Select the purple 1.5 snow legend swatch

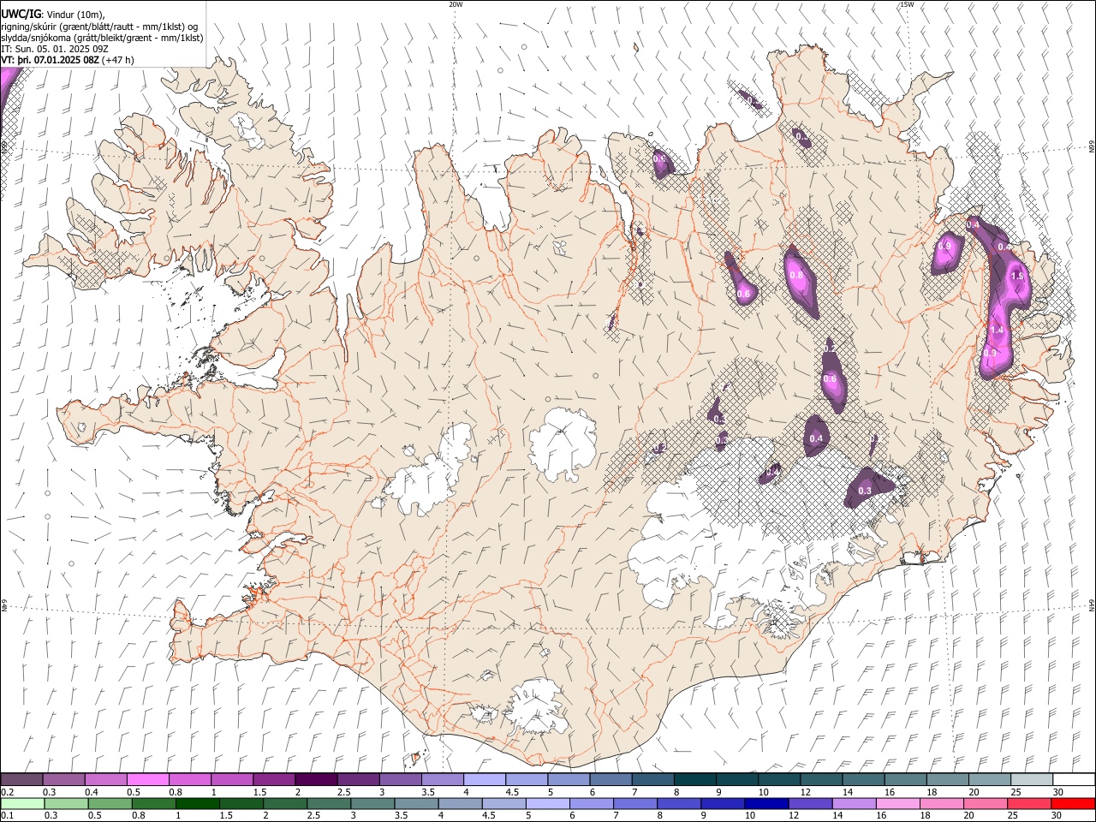coord(274,779)
